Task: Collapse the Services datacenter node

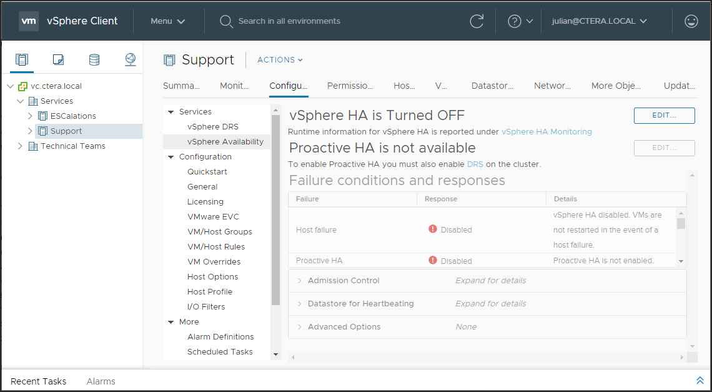Action: 21,101
